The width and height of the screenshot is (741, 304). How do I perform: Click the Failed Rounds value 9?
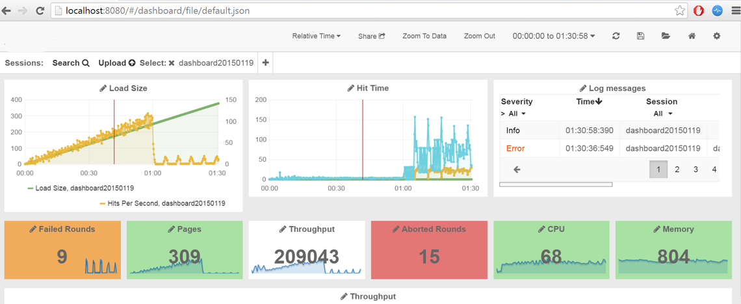pos(62,257)
